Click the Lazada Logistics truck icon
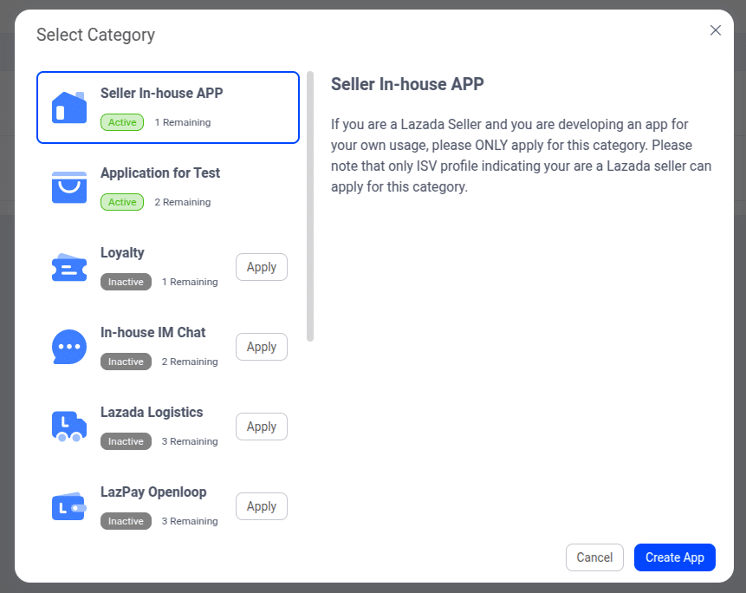The width and height of the screenshot is (746, 593). tap(69, 427)
